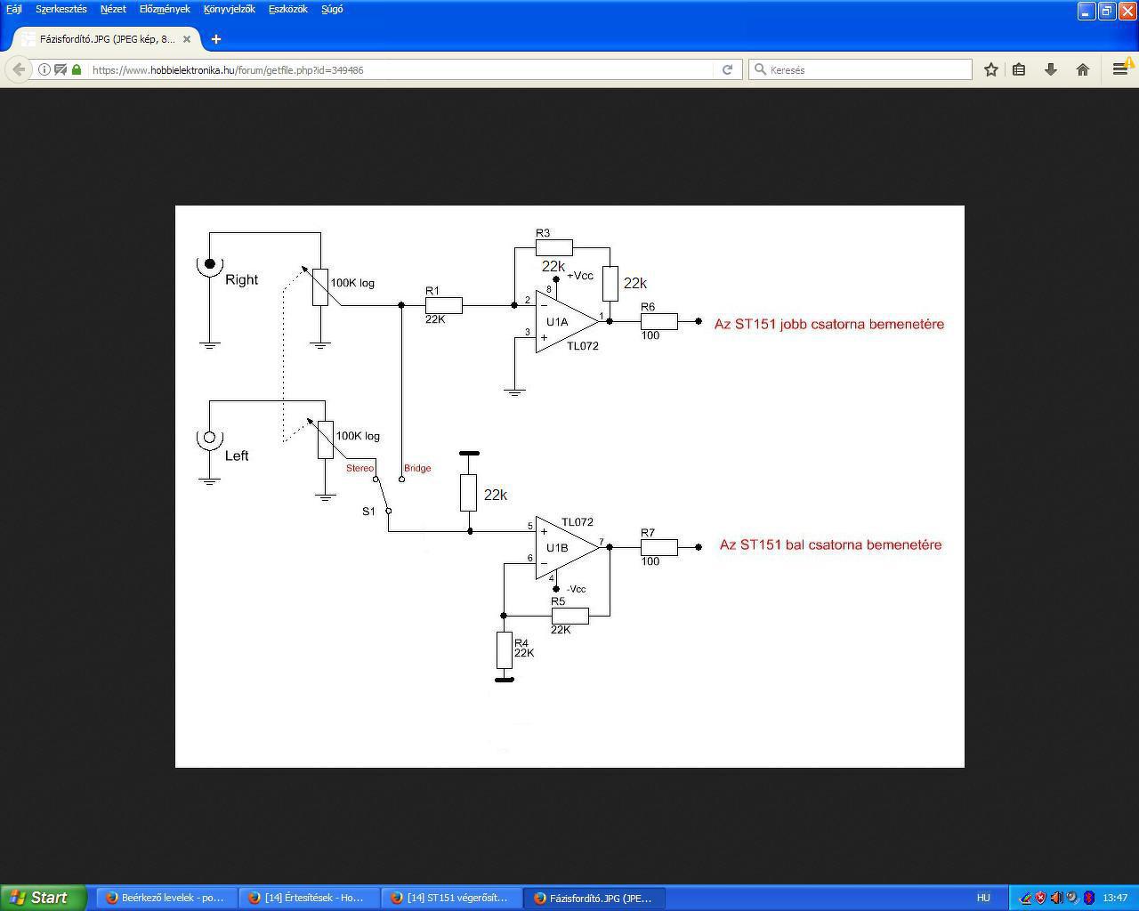The height and width of the screenshot is (911, 1139).
Task: Click the 'Az ST151 bal csatorna bemenetére' text
Action: tap(830, 544)
